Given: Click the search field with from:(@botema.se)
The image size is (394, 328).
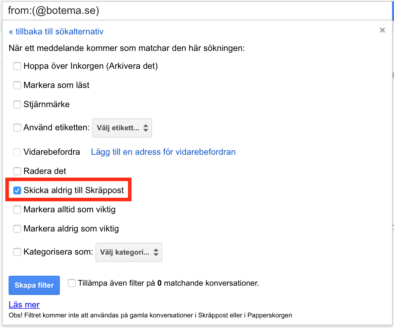Looking at the screenshot, I should tap(195, 11).
